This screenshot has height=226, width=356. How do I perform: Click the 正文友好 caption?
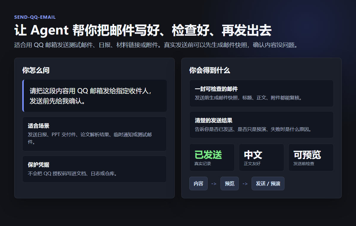click(x=252, y=164)
